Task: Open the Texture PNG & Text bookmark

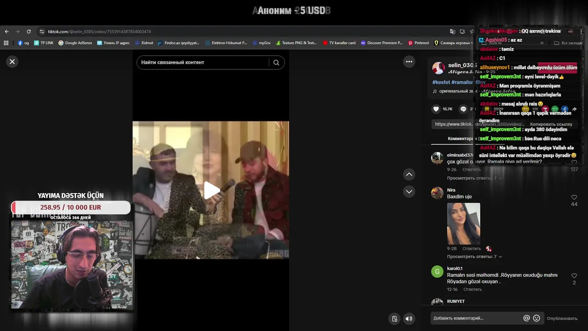Action: coord(296,43)
